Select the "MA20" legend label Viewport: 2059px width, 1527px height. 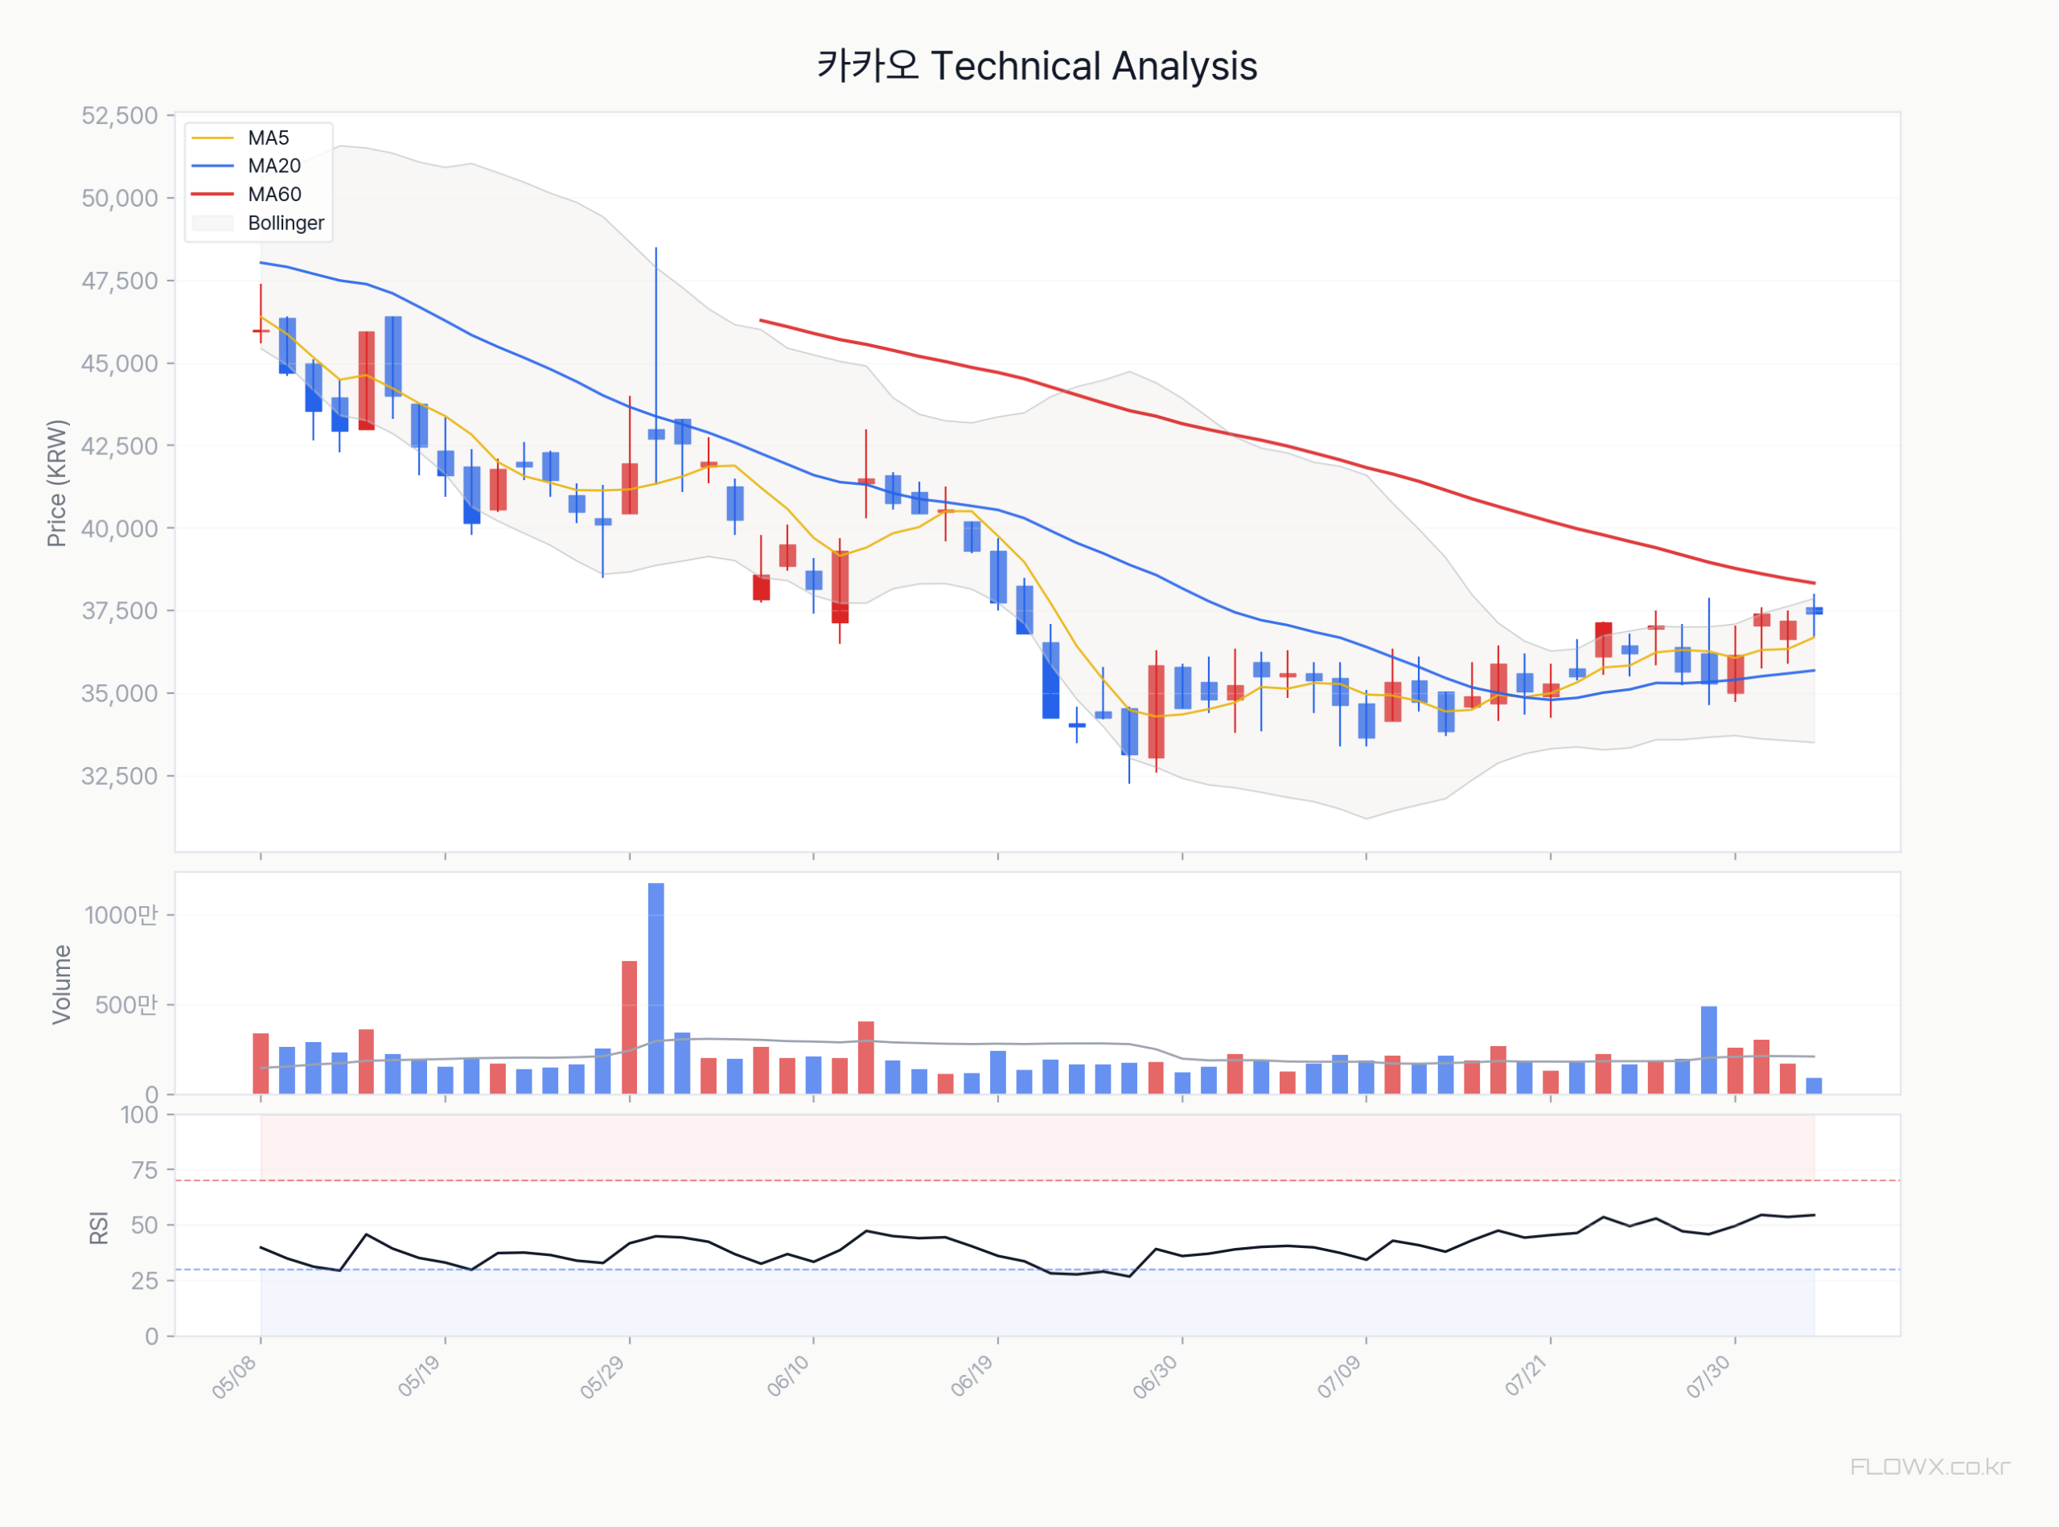273,166
